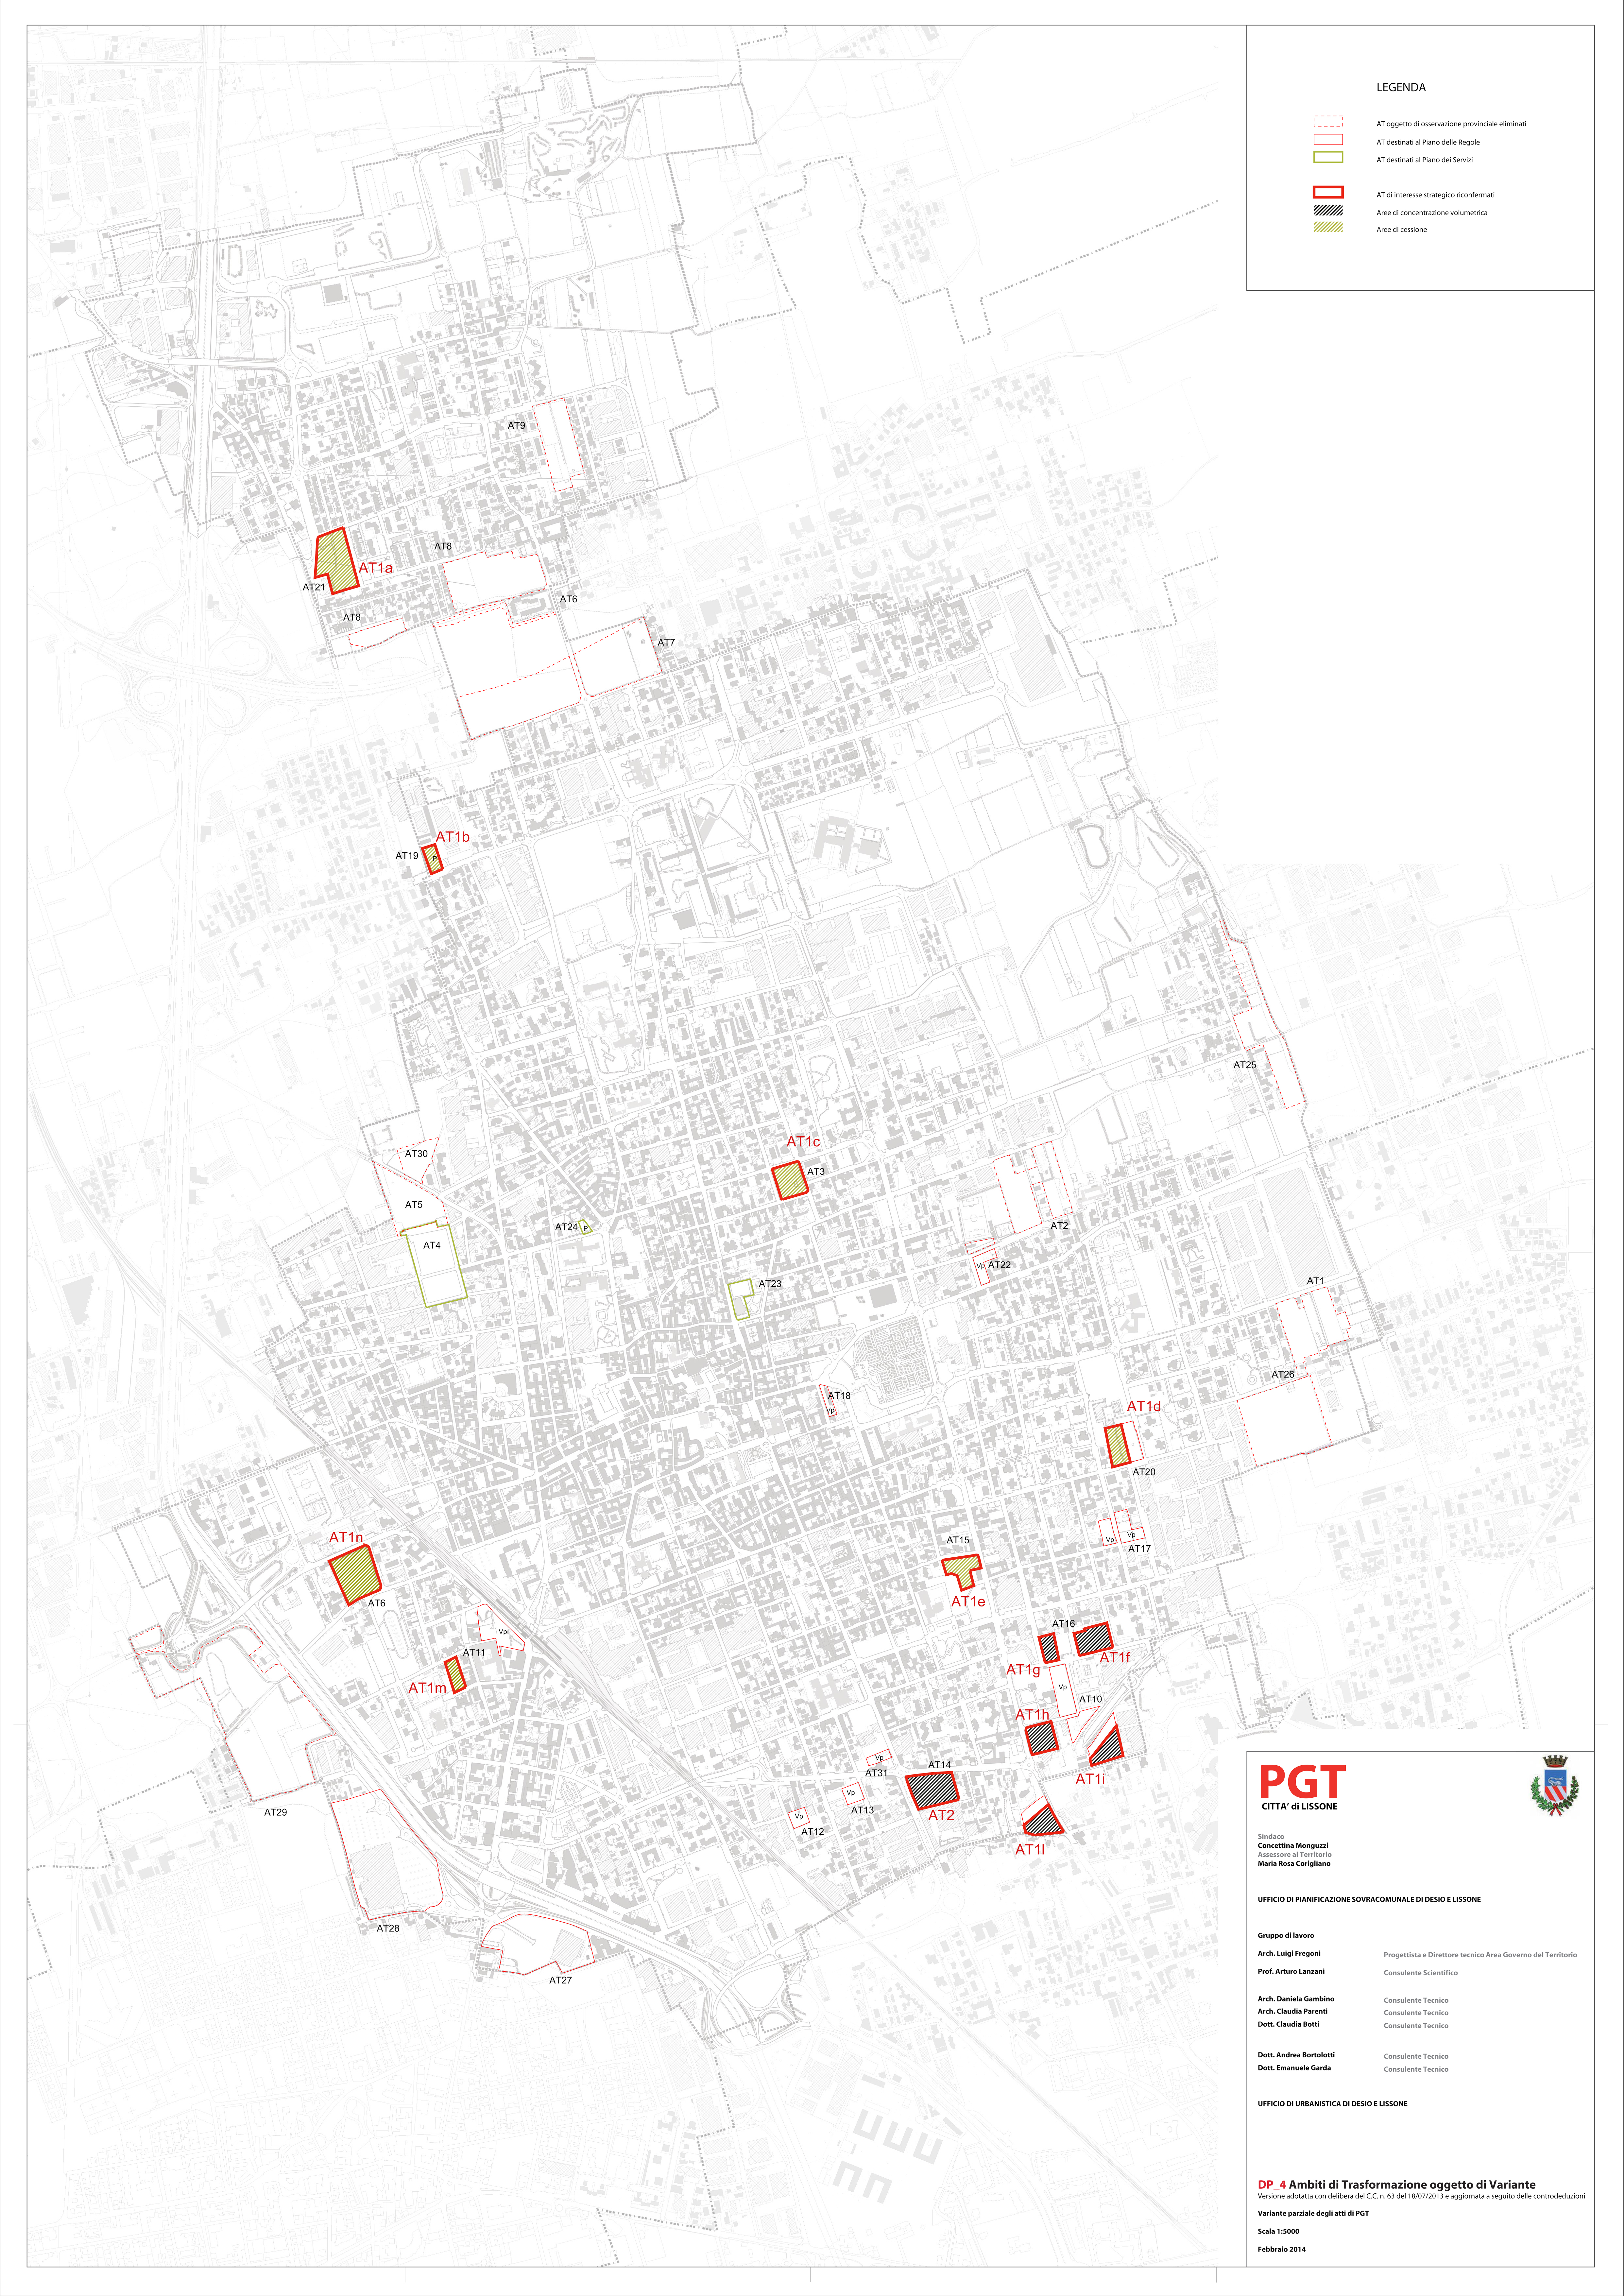Click the AT5 label
The height and width of the screenshot is (2296, 1624).
414,1205
